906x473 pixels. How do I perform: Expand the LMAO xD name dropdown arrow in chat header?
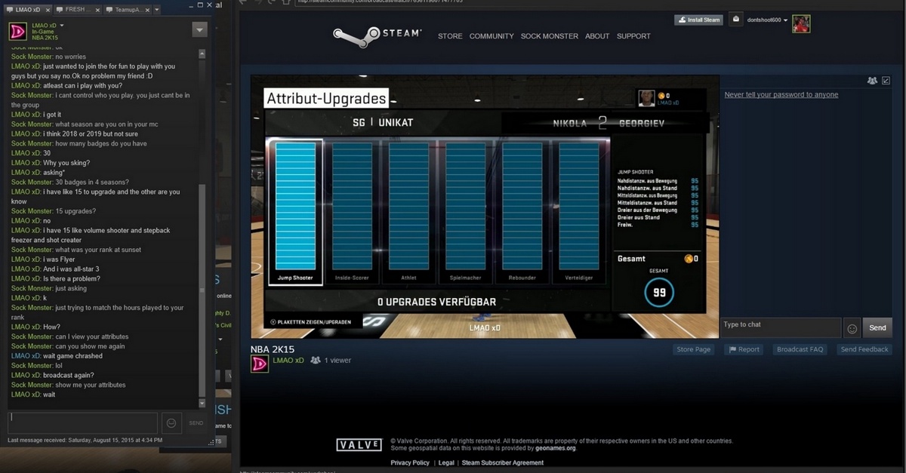pyautogui.click(x=62, y=26)
